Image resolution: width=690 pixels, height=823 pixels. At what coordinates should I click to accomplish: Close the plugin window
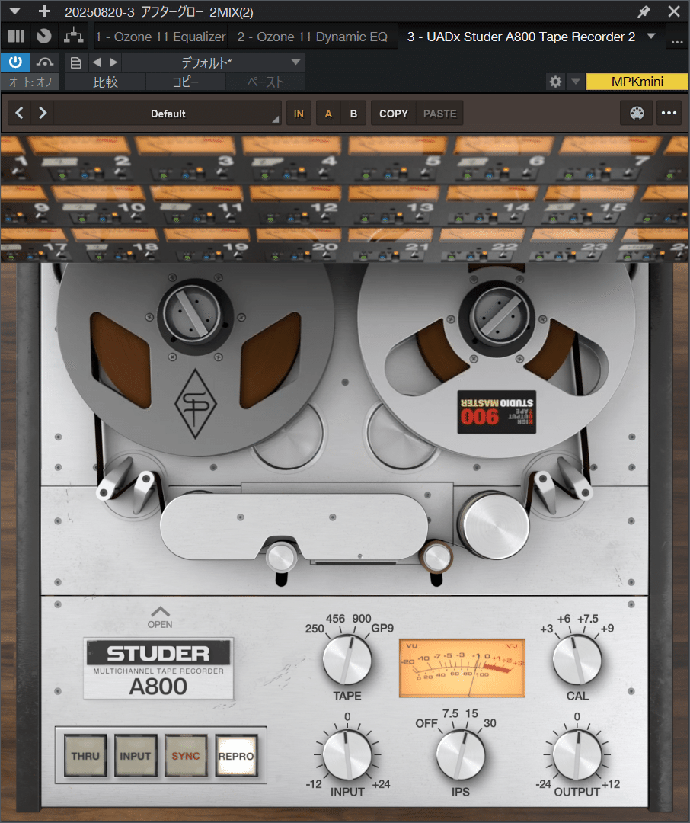point(674,11)
